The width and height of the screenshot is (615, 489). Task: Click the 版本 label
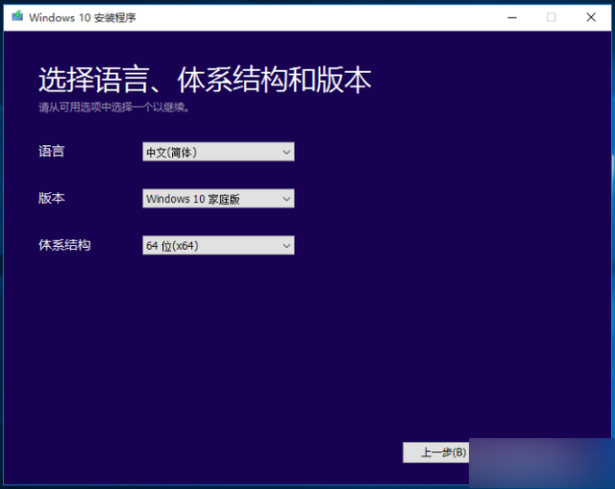(x=51, y=198)
